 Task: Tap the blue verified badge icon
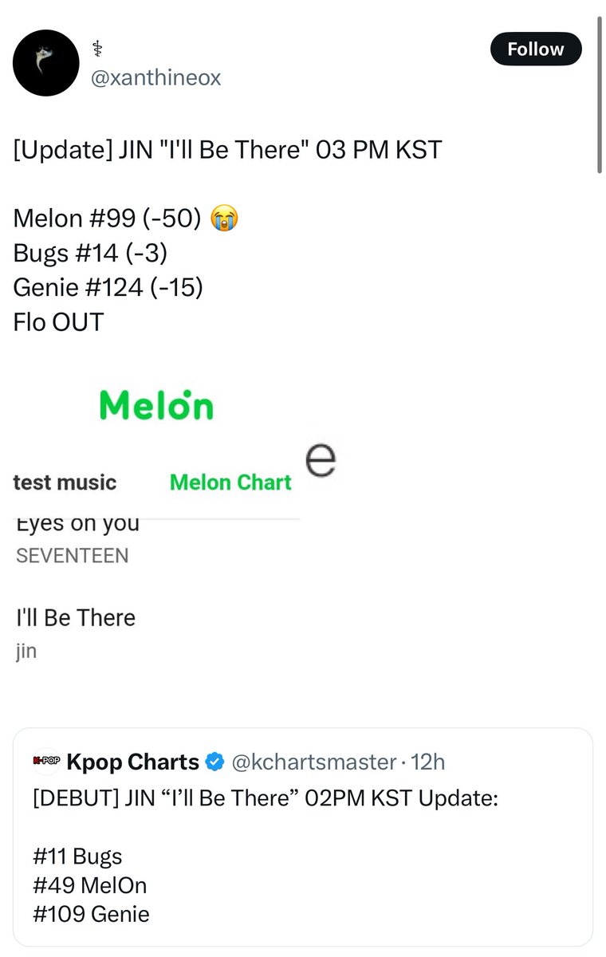tap(214, 762)
